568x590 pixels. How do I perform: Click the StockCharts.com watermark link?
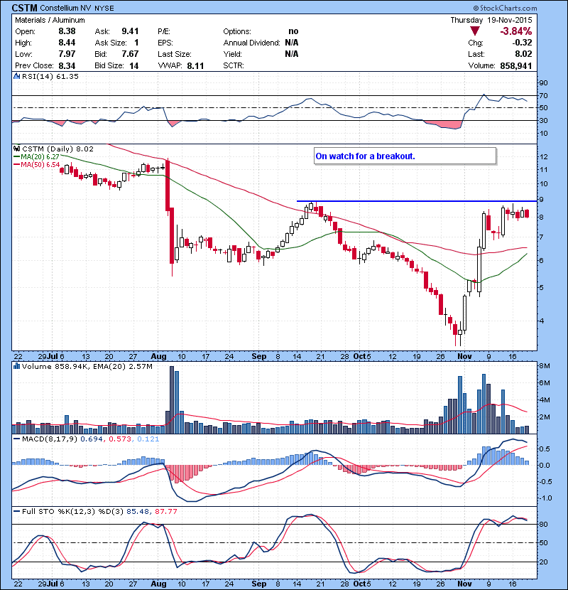[506, 8]
